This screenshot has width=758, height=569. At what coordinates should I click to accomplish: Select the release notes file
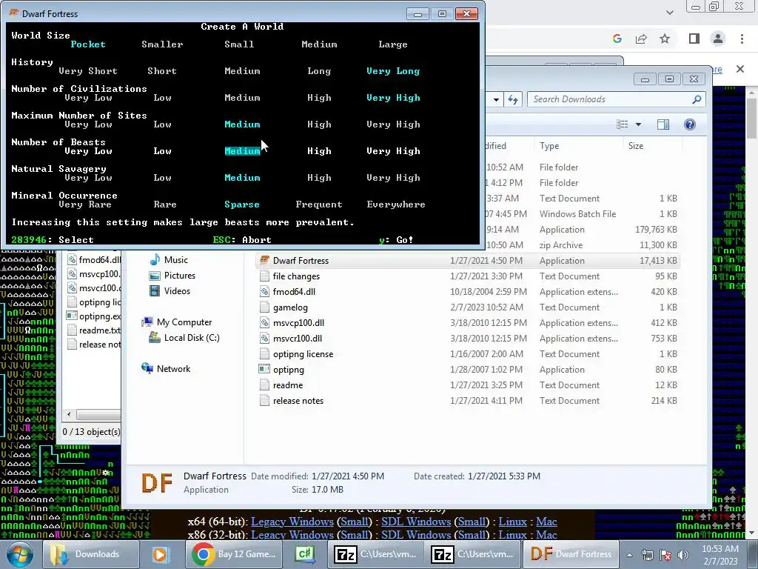pos(467,401)
